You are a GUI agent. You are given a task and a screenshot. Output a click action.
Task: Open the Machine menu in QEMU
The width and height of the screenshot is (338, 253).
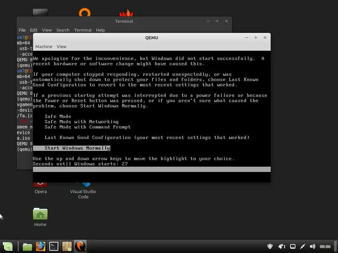[x=44, y=47]
